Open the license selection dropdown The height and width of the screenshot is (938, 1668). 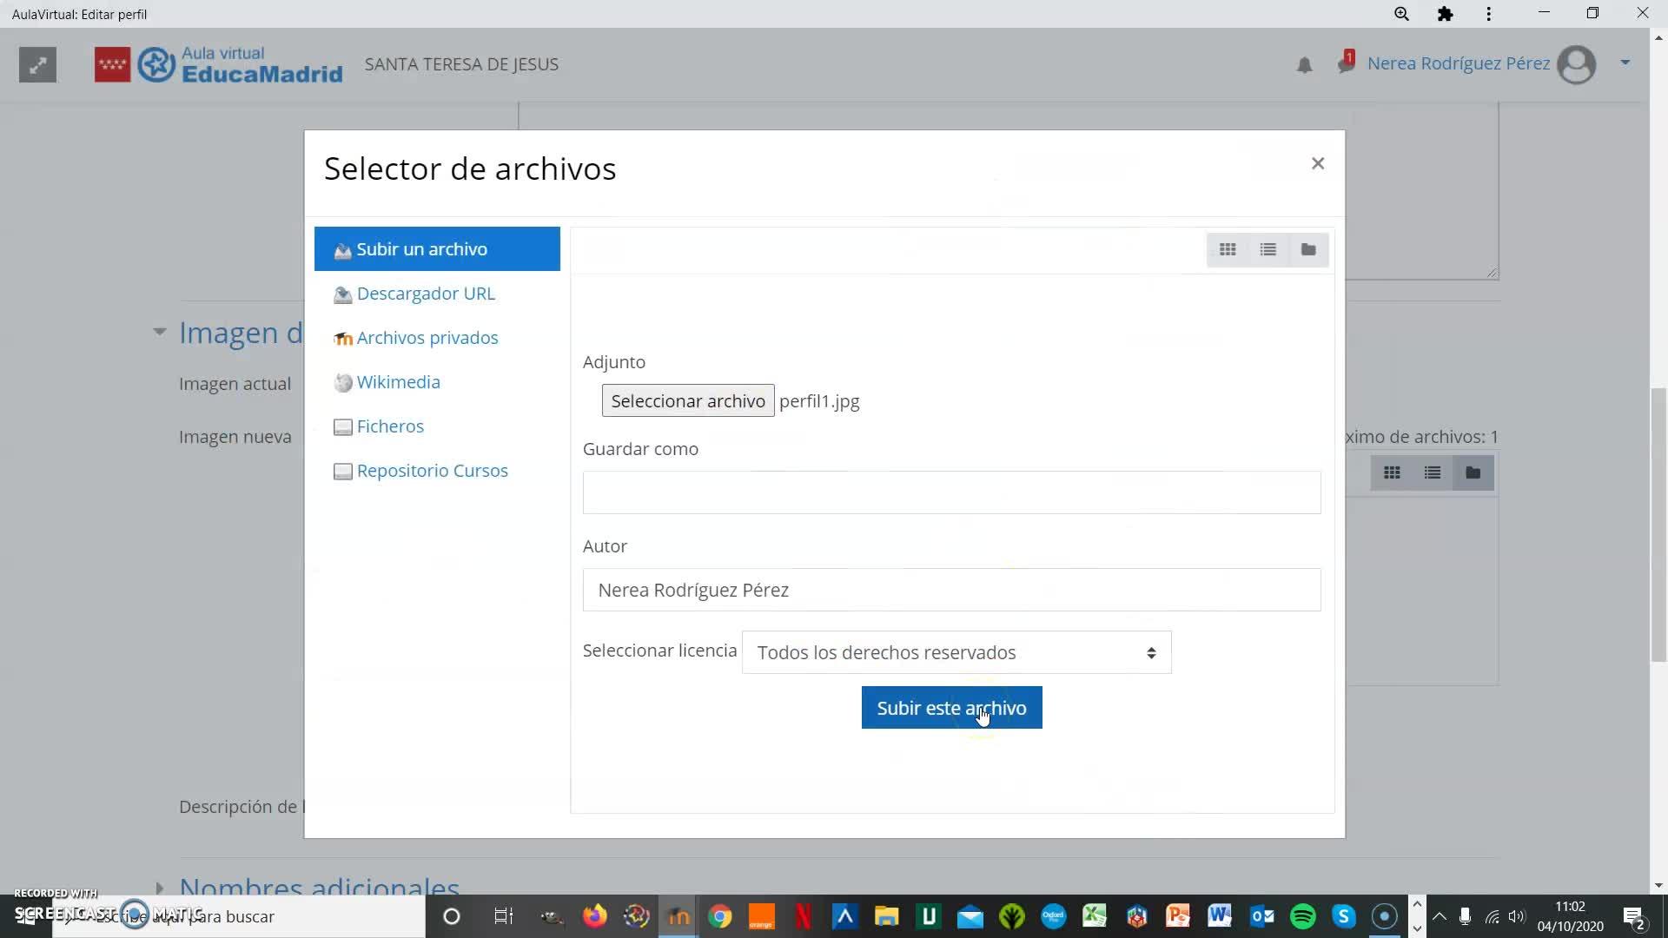pyautogui.click(x=956, y=652)
